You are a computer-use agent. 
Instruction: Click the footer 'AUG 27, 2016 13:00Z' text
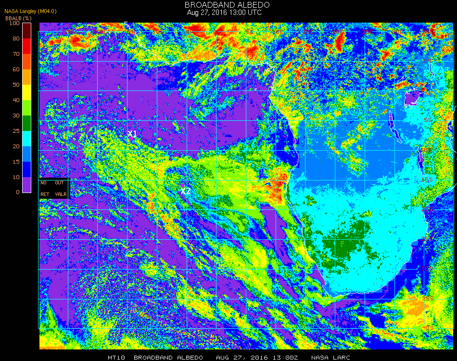pos(257,358)
